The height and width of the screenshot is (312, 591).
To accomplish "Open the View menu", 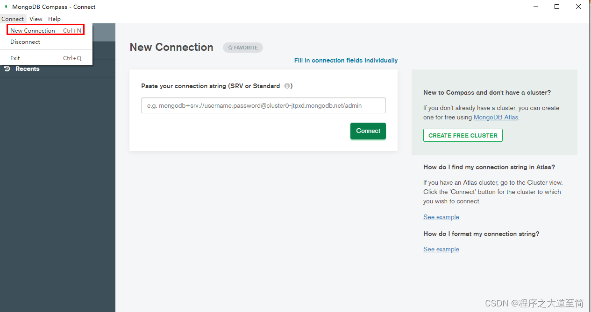I will pos(36,19).
